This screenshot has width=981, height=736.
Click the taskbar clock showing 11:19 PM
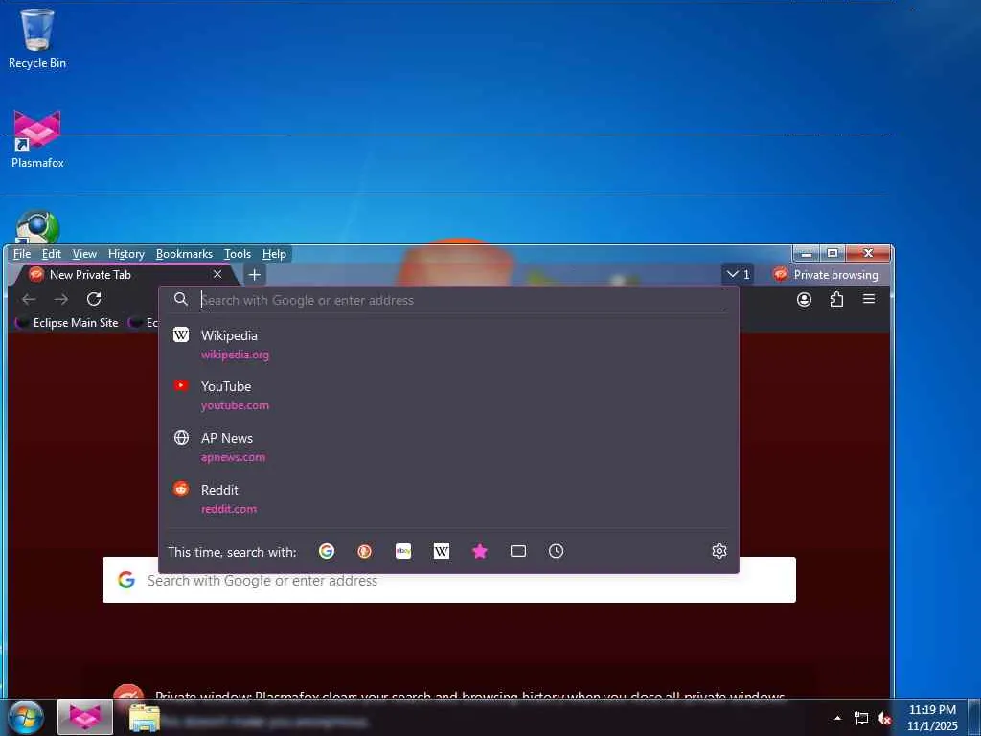932,717
